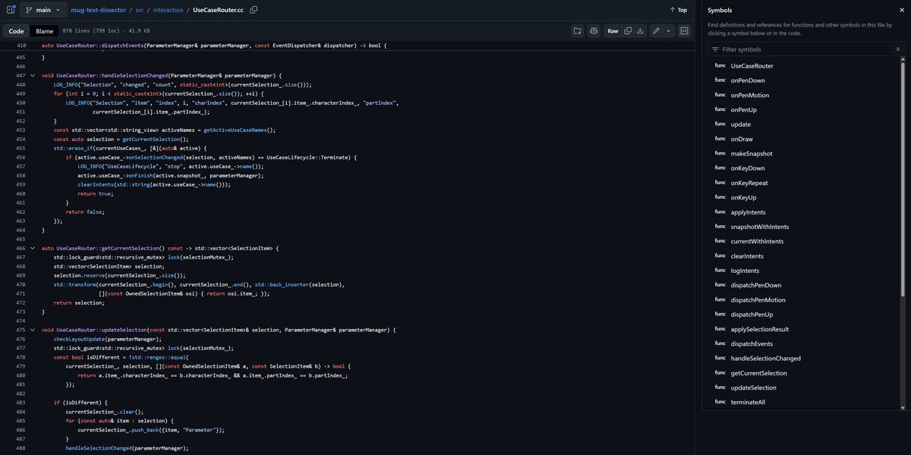The image size is (911, 455).
Task: Open the src folder breadcrumb
Action: point(140,10)
